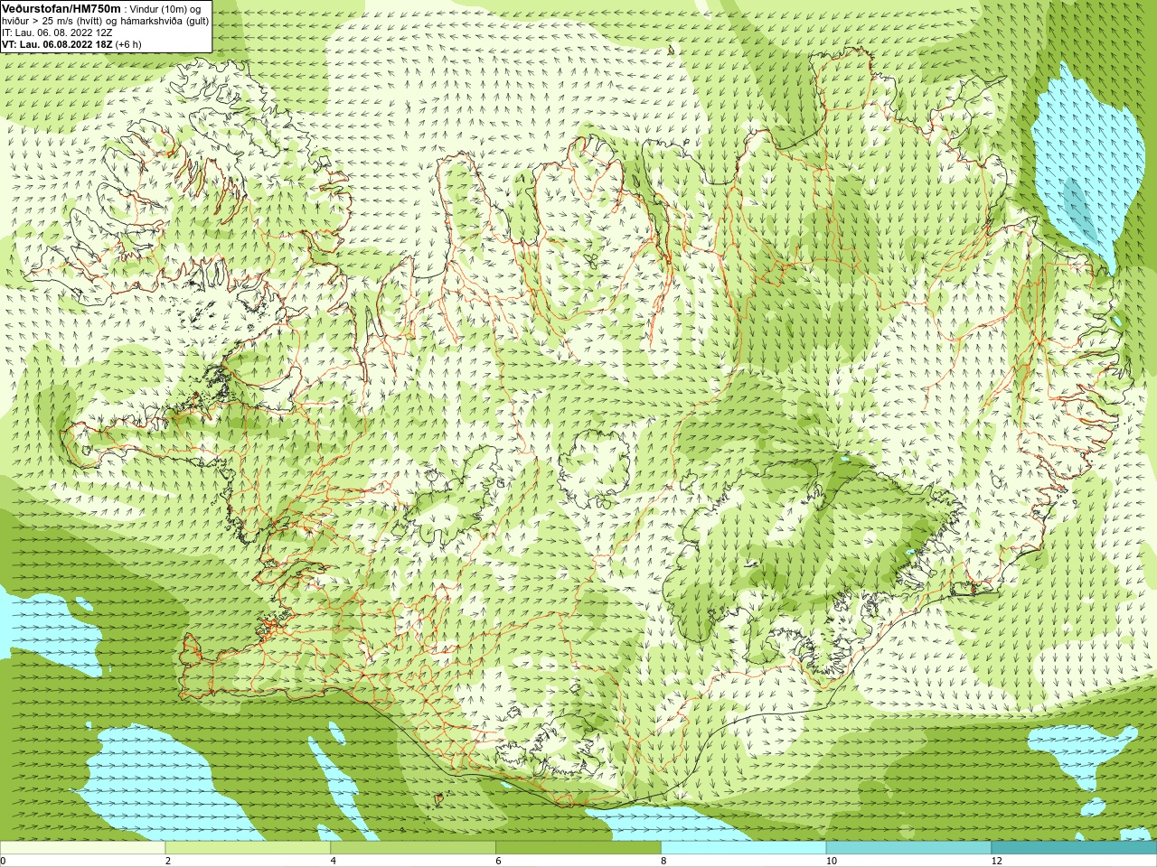Click the teal legend swatch above 12 m/s
This screenshot has width=1157, height=867.
[x=1074, y=848]
